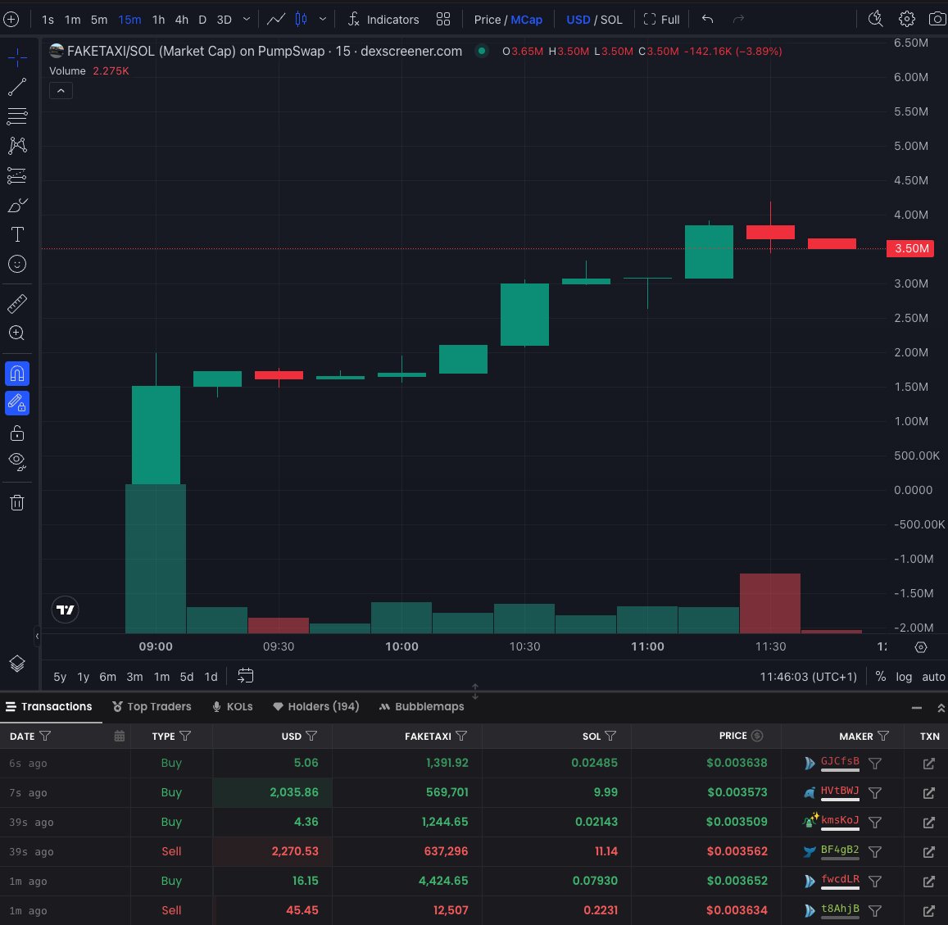This screenshot has width=948, height=925.
Task: Select the crosshair cursor tool
Action: coord(17,58)
